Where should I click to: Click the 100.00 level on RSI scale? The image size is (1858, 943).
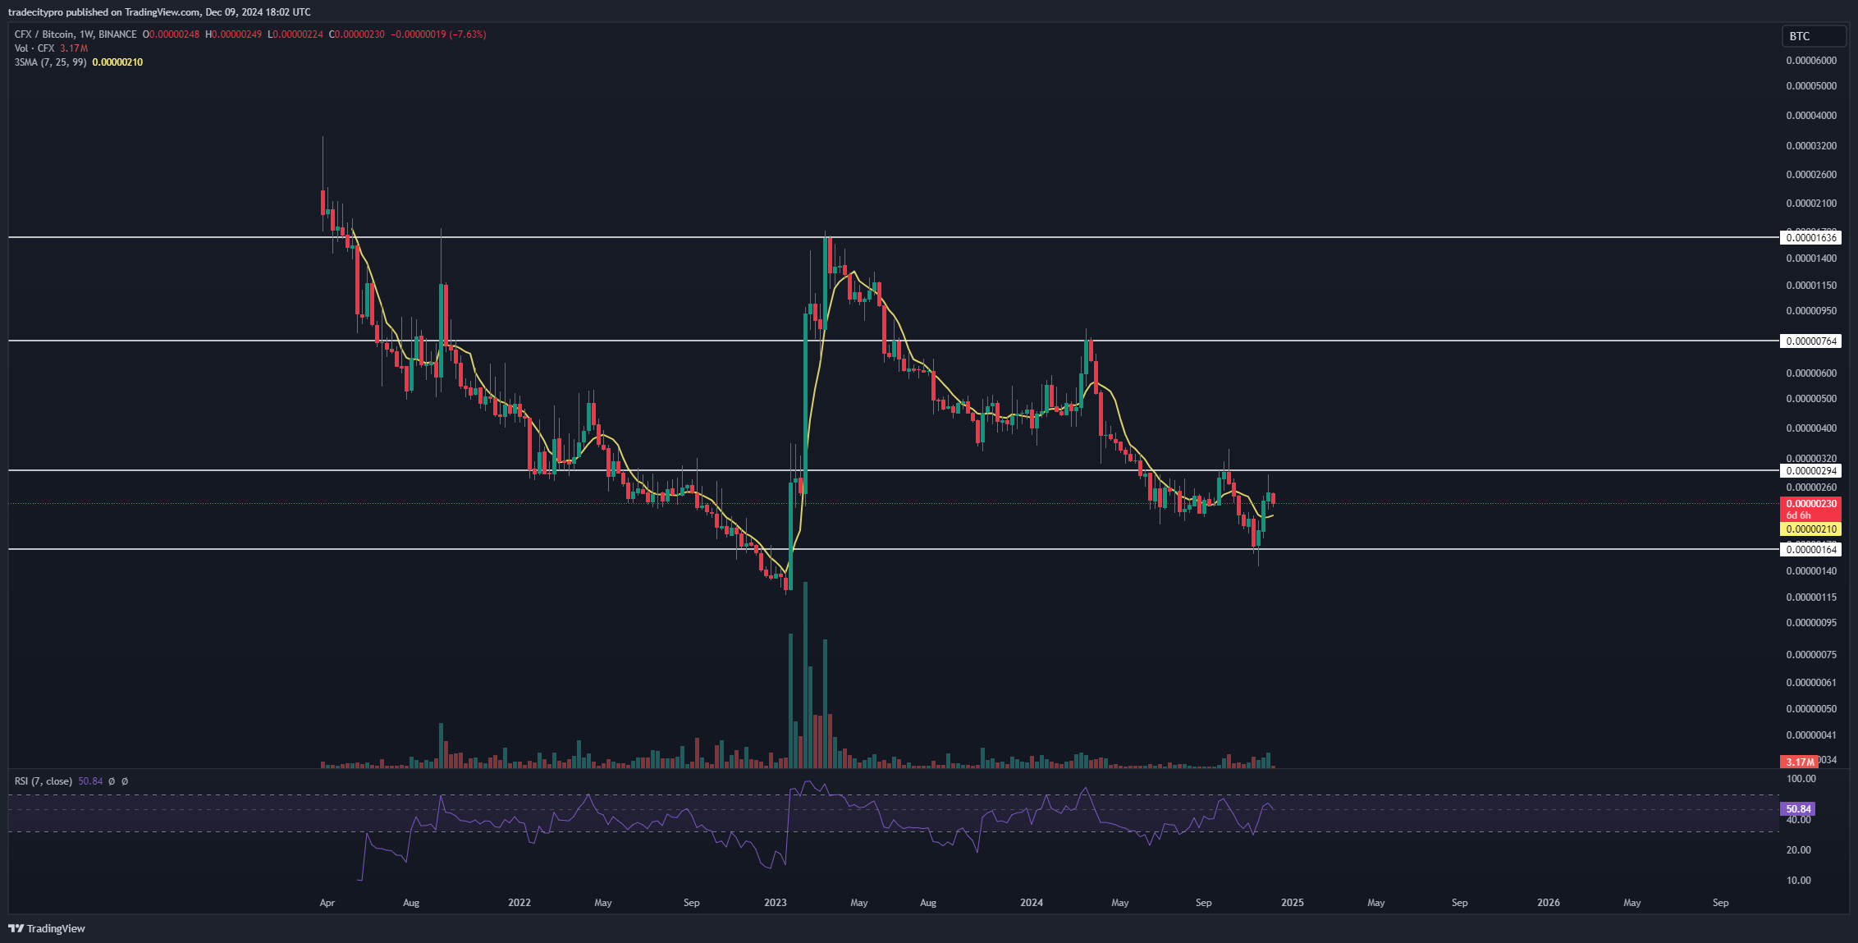1801,779
